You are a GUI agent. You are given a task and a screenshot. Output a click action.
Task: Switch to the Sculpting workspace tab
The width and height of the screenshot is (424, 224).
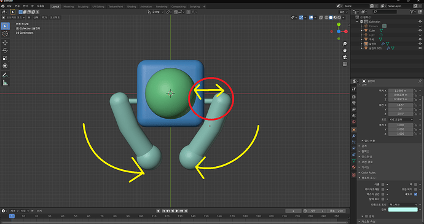[x=83, y=7]
